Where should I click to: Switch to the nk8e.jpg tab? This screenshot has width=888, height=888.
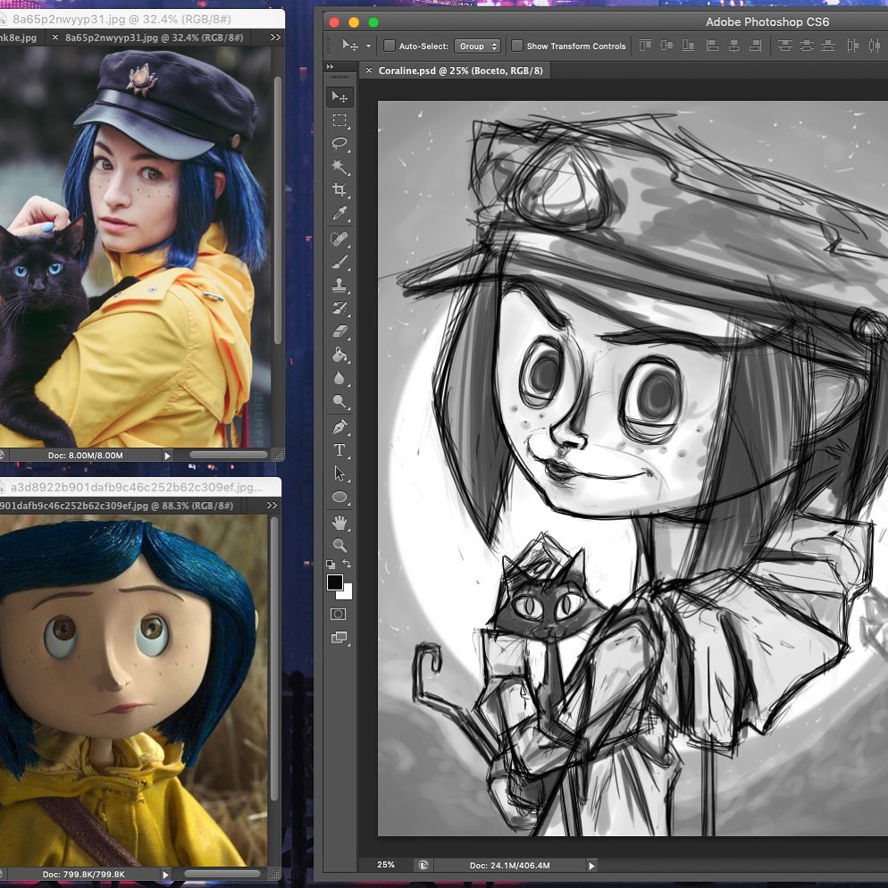coord(18,38)
